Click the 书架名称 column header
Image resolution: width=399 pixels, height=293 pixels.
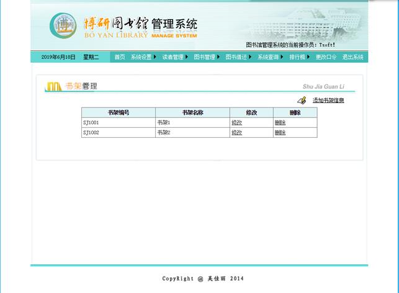192,112
